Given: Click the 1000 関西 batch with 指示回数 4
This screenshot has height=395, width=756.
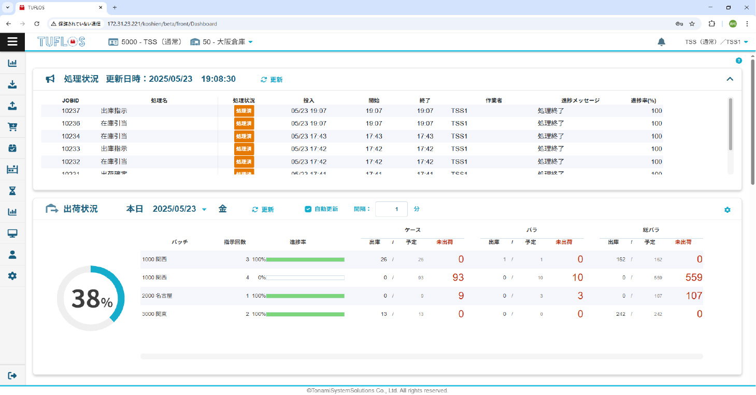Looking at the screenshot, I should click(154, 277).
